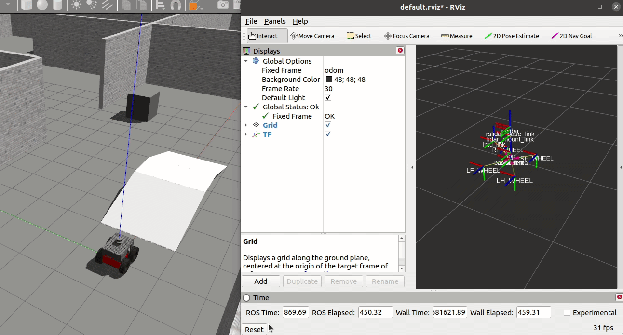
Task: Select the 2D Nav Goal tool
Action: 571,36
